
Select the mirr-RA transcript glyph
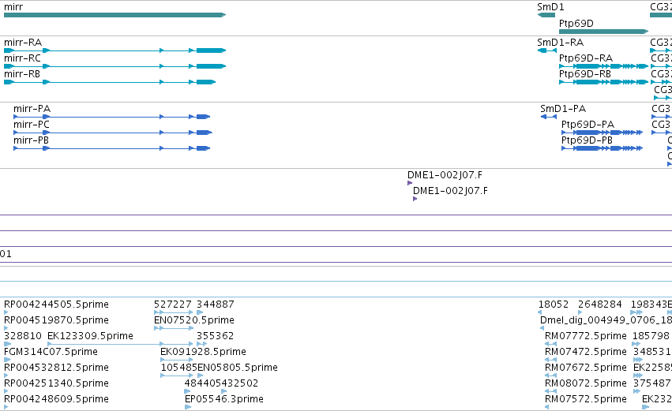point(115,50)
